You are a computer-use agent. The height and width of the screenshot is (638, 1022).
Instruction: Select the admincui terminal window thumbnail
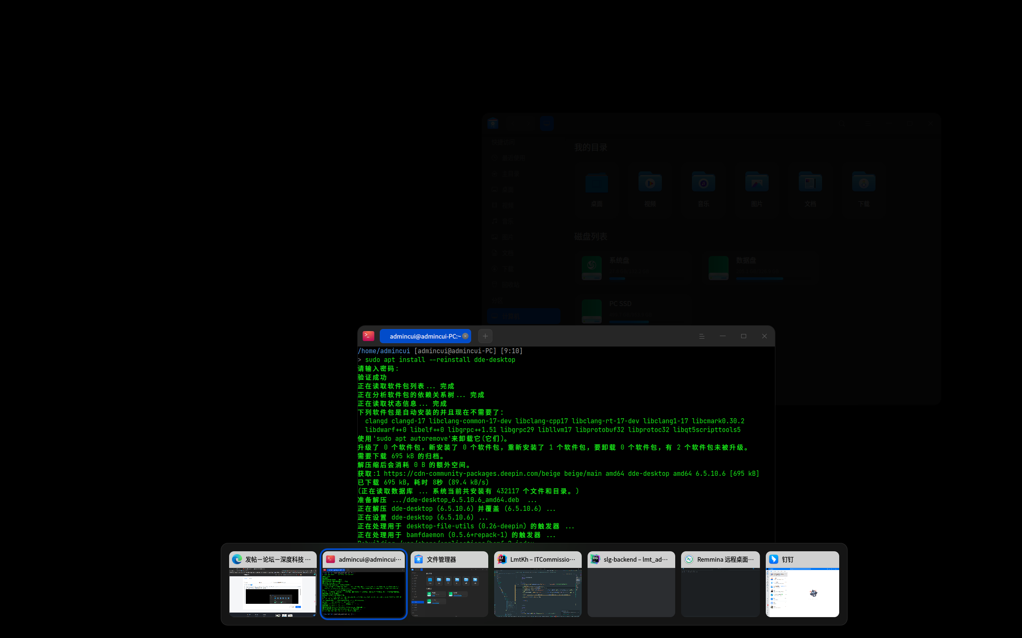click(363, 584)
